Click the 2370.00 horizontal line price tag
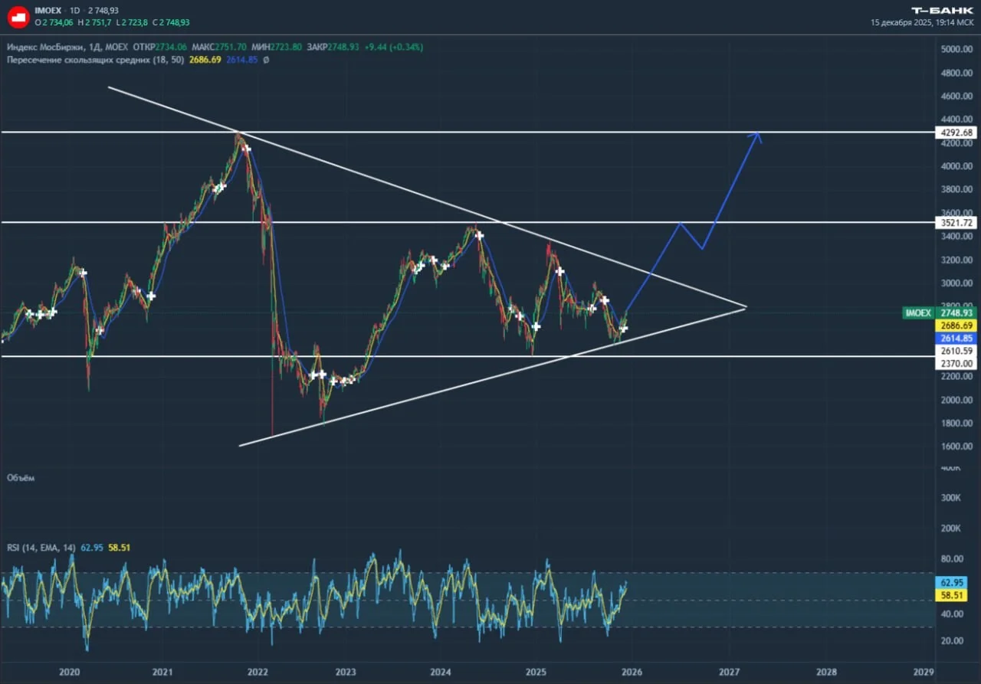 click(x=956, y=364)
